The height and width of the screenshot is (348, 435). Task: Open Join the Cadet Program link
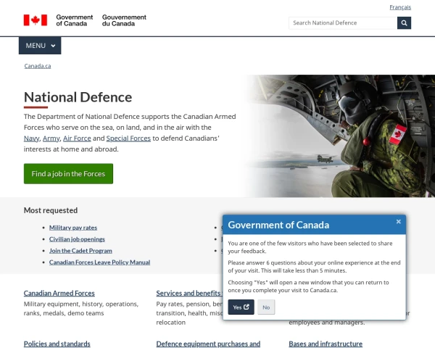80,251
